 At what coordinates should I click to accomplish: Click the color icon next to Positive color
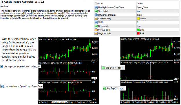click(x=96, y=30)
